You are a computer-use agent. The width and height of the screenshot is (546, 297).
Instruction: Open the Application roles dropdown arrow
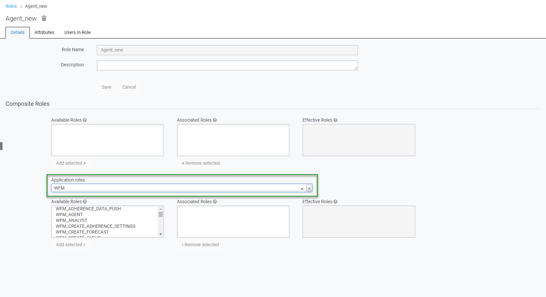[309, 188]
